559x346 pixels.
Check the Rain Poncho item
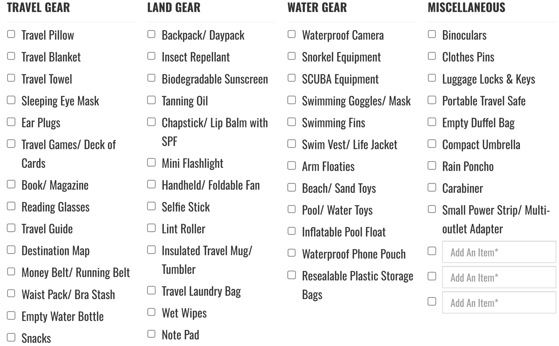coord(432,166)
